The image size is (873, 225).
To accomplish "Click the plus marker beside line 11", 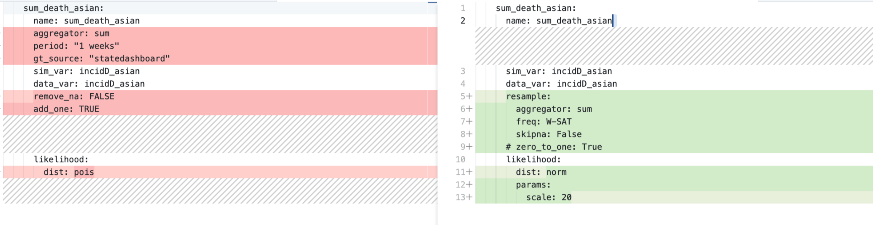I will pyautogui.click(x=469, y=172).
